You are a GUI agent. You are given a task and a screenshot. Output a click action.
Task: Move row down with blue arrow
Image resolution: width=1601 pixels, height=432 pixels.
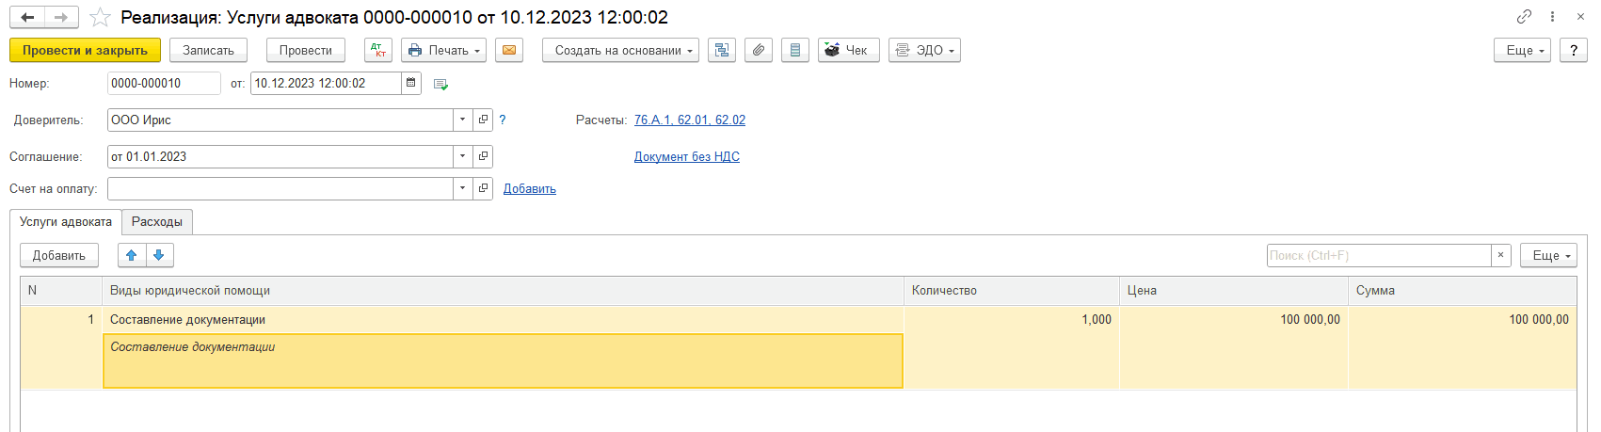tap(159, 255)
